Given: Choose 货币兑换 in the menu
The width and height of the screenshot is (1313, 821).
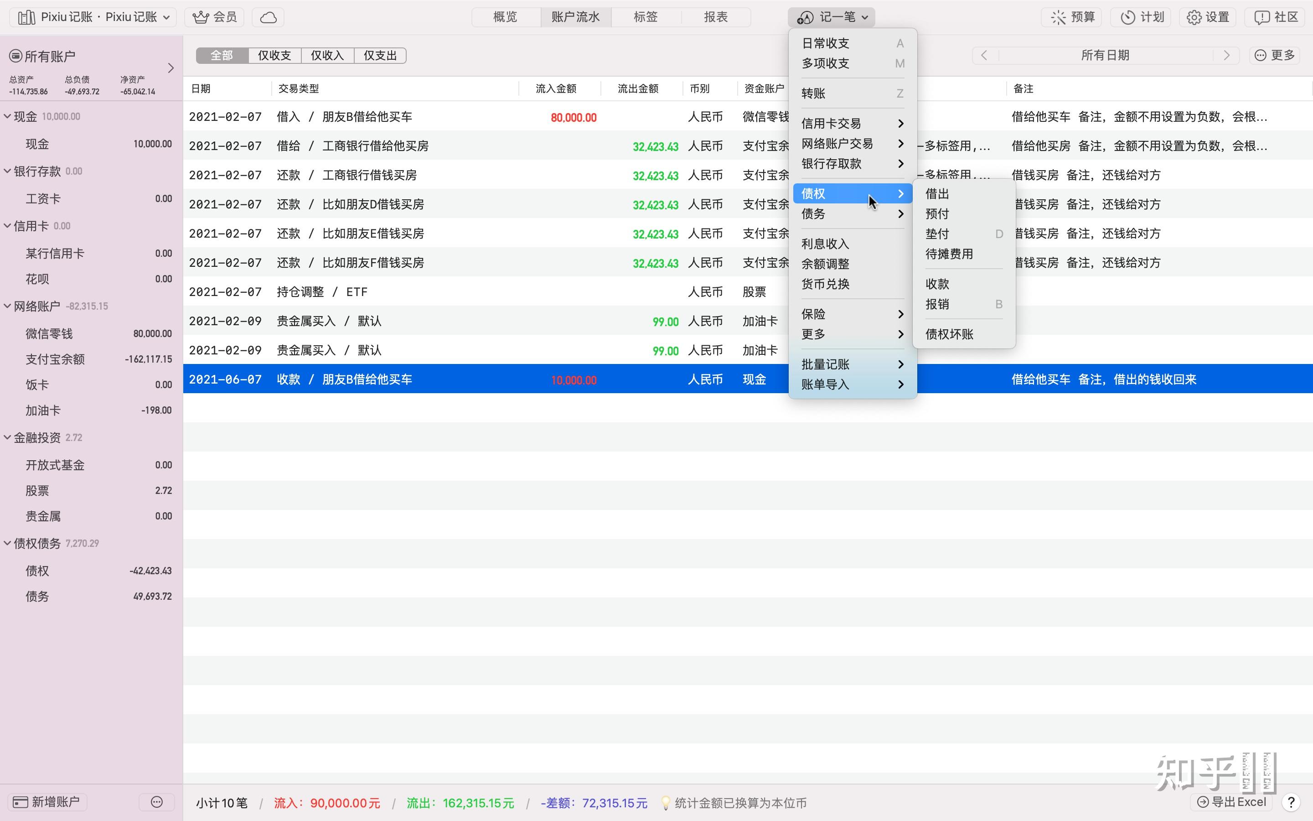Looking at the screenshot, I should (853, 285).
